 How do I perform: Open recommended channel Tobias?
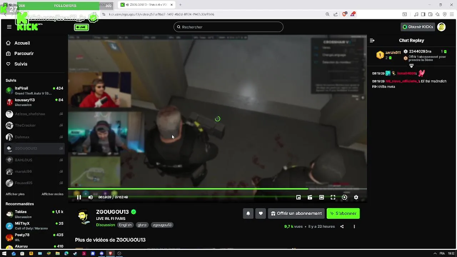[x=34, y=214]
